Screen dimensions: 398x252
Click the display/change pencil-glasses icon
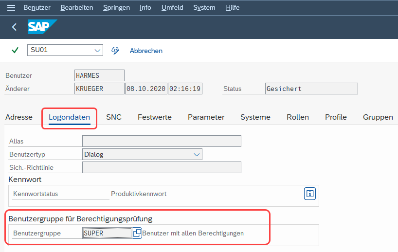[115, 51]
